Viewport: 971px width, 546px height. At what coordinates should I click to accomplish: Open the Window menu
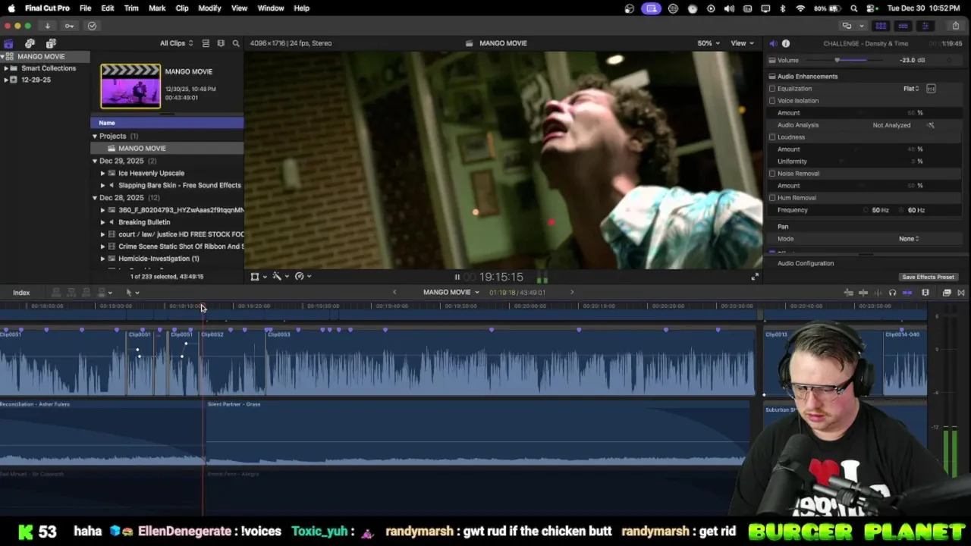pyautogui.click(x=271, y=8)
